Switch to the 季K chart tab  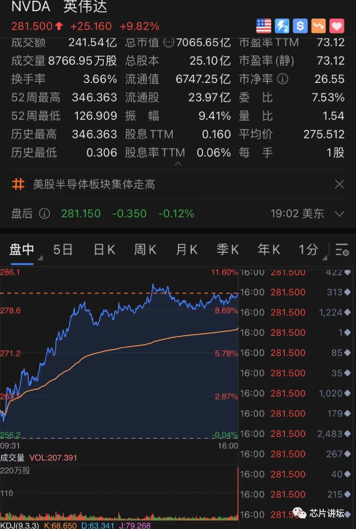(x=227, y=250)
